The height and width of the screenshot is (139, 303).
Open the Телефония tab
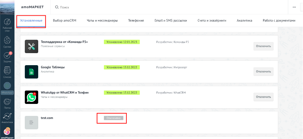[136, 20]
